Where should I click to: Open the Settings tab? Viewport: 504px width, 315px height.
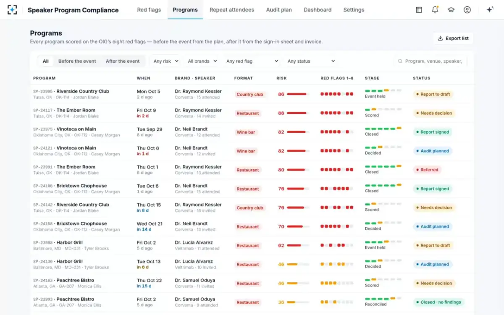[x=354, y=10]
